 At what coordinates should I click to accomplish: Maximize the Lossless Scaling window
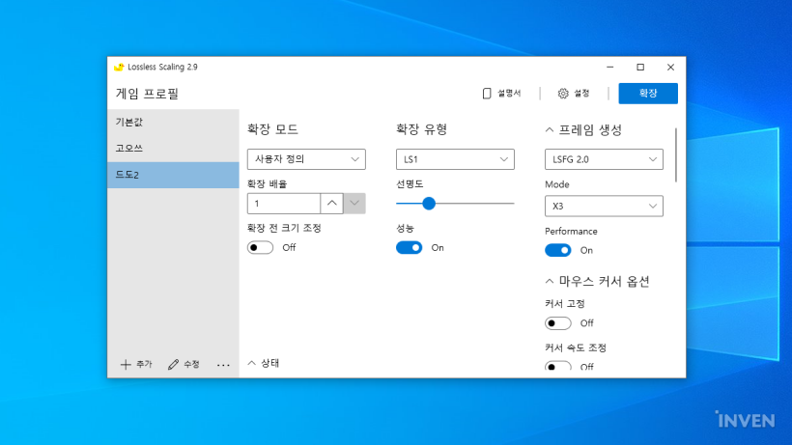[x=640, y=68]
